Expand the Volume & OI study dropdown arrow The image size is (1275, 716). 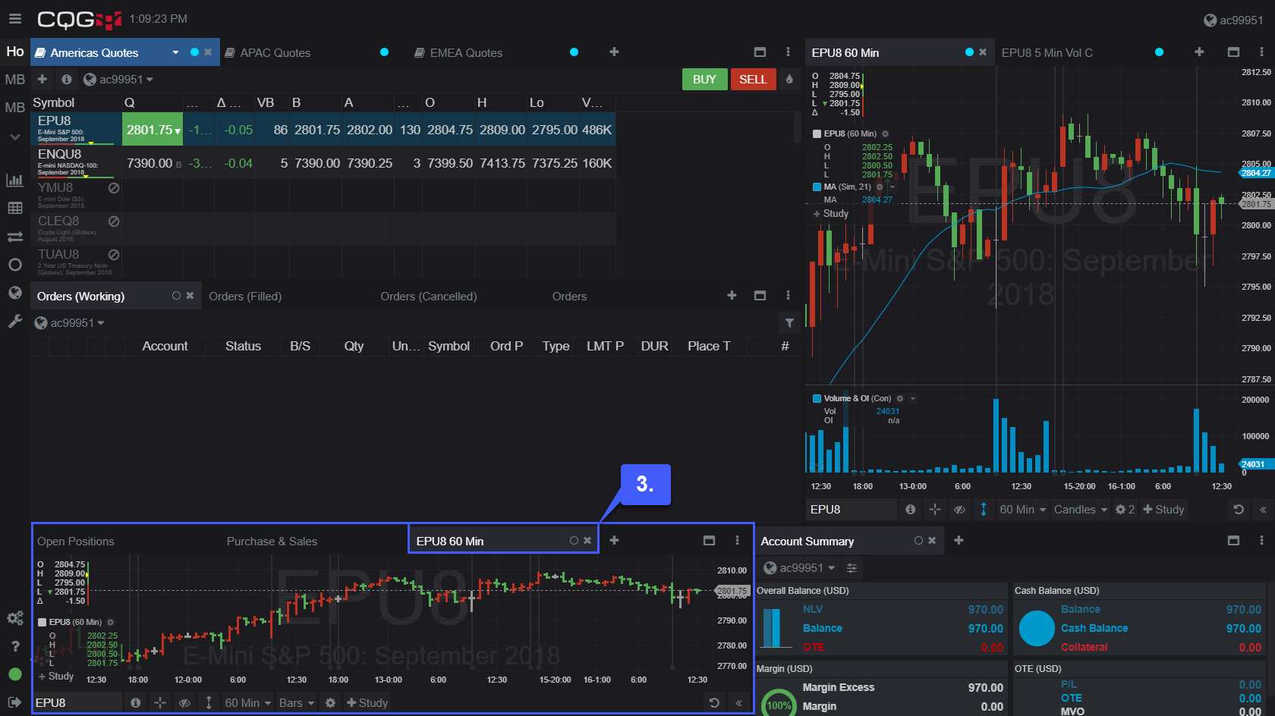tap(913, 398)
